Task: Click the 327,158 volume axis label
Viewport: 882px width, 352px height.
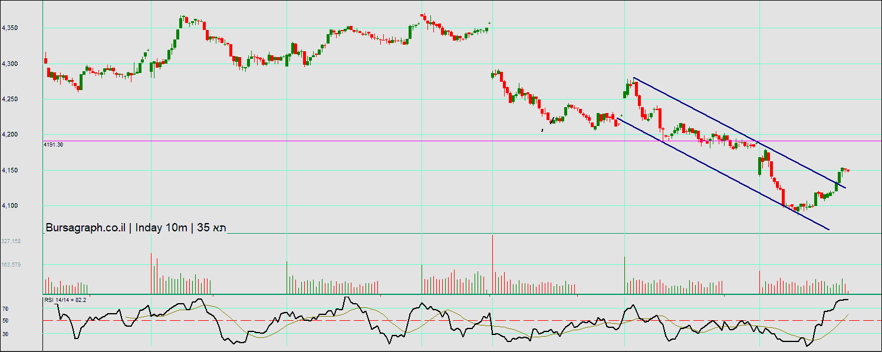Action: 11,241
